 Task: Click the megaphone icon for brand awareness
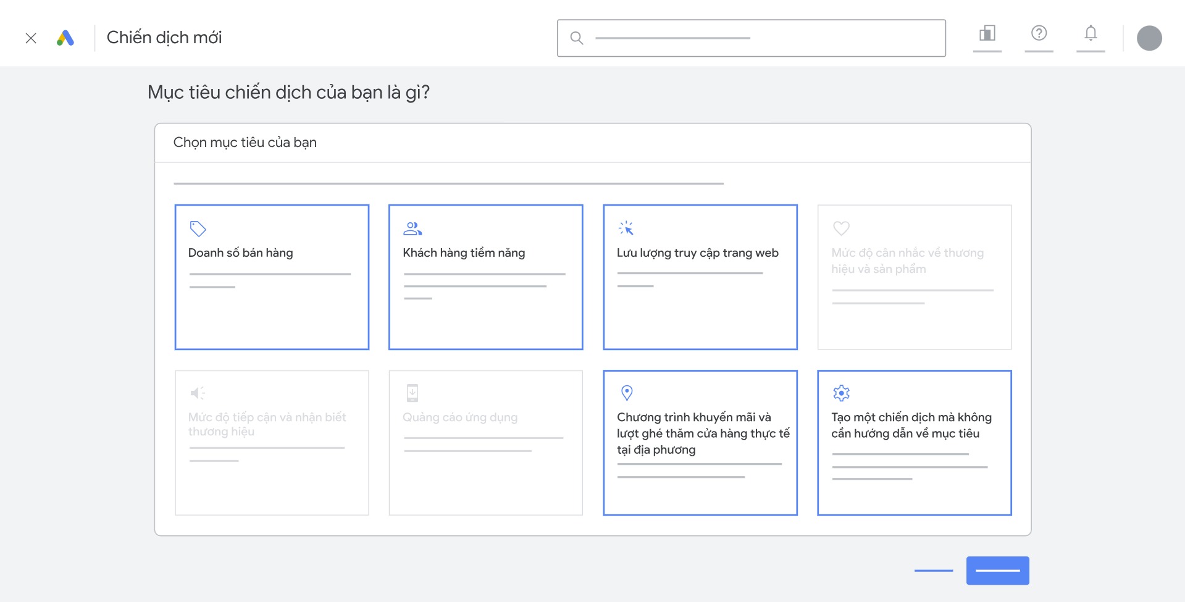tap(198, 393)
